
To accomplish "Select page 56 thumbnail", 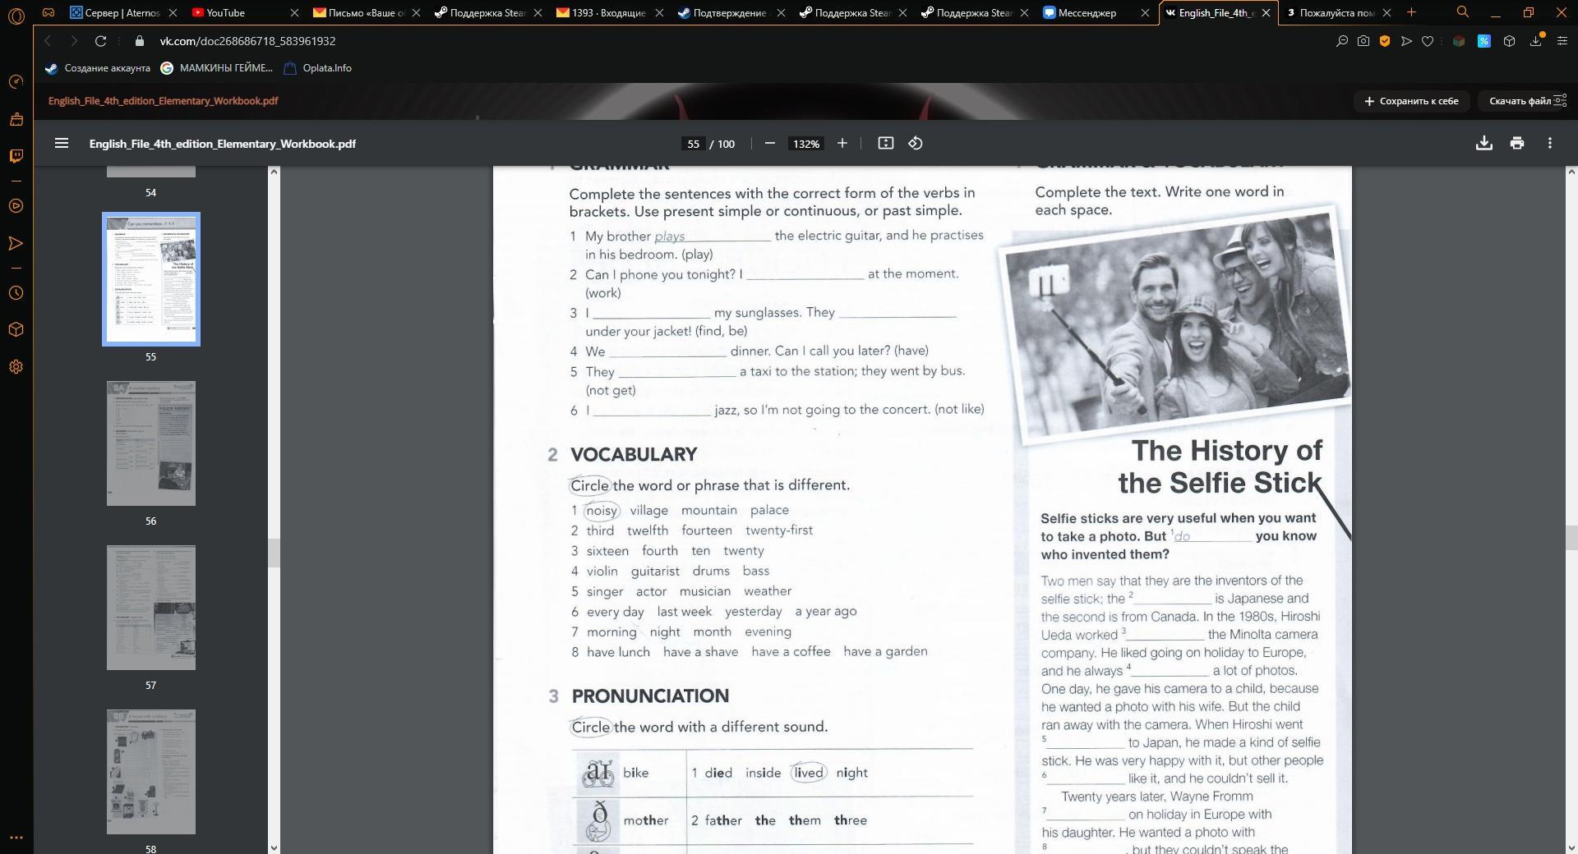I will pyautogui.click(x=150, y=443).
